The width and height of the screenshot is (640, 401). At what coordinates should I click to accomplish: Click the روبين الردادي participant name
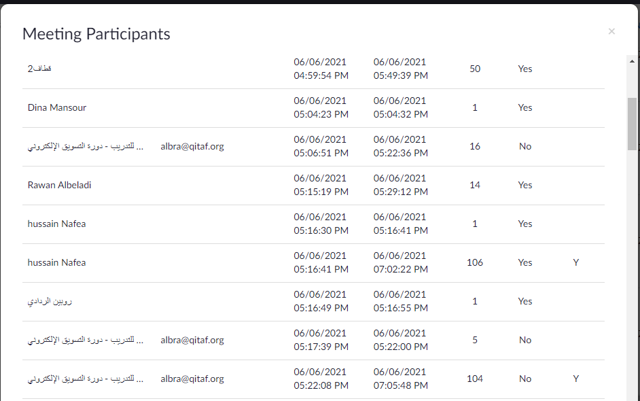pyautogui.click(x=50, y=301)
